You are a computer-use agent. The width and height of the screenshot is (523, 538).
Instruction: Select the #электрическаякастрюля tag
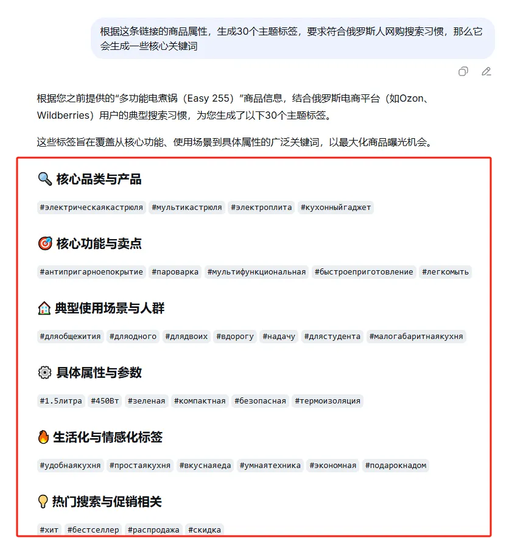click(x=91, y=208)
